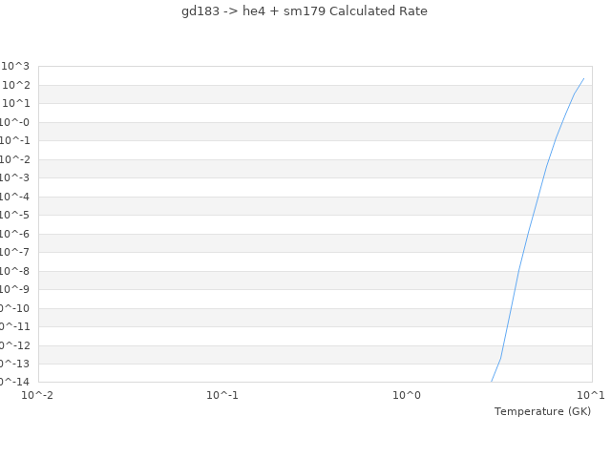
Task: Select the 10^-2 x-axis tick label
Action: 38,395
